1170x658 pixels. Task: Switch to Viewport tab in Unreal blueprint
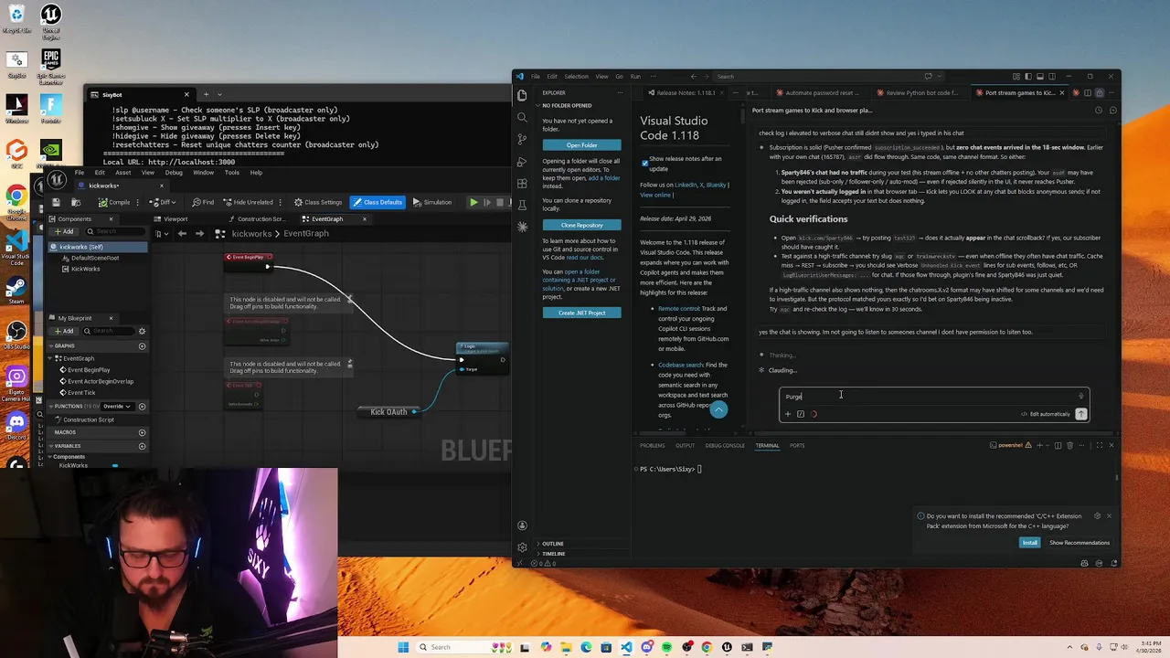(x=170, y=219)
